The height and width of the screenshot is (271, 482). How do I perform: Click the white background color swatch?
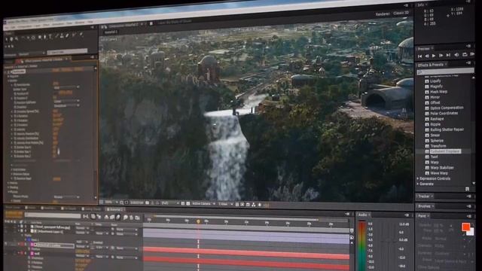[471, 232]
